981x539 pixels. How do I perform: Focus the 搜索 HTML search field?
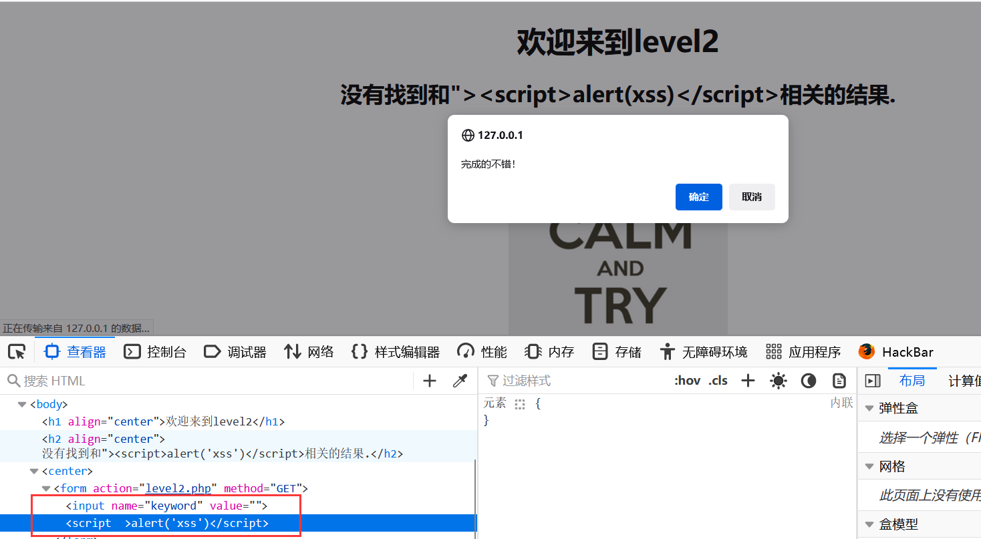pyautogui.click(x=207, y=381)
